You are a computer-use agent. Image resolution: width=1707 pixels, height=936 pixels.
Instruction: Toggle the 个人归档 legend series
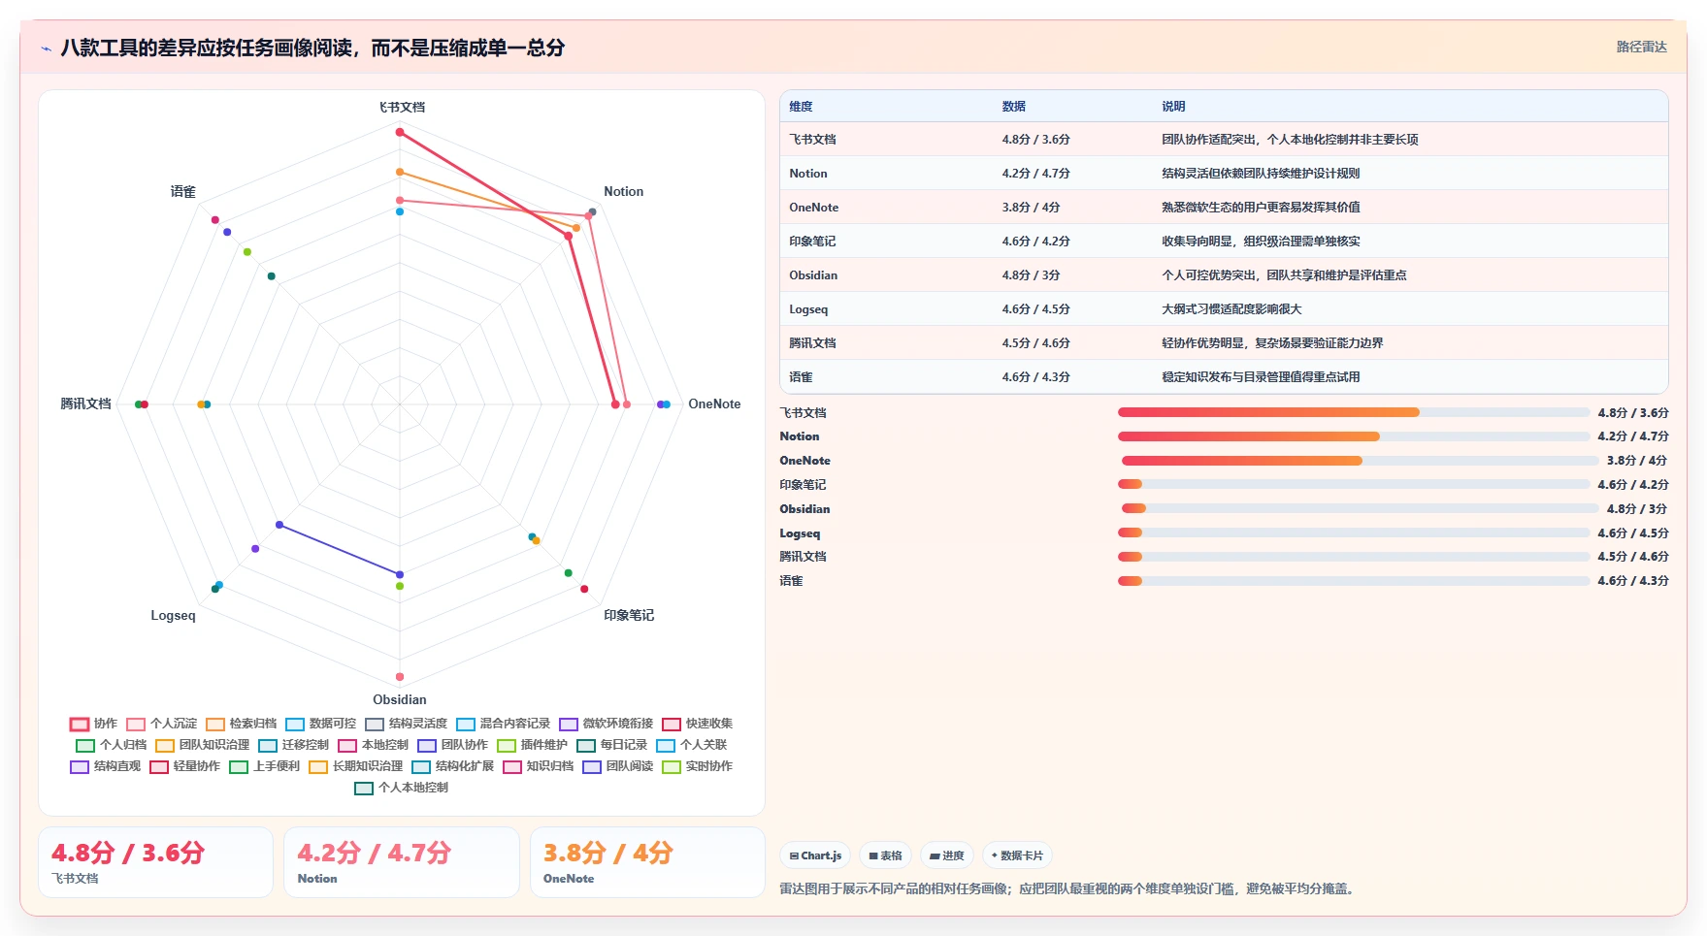click(111, 745)
